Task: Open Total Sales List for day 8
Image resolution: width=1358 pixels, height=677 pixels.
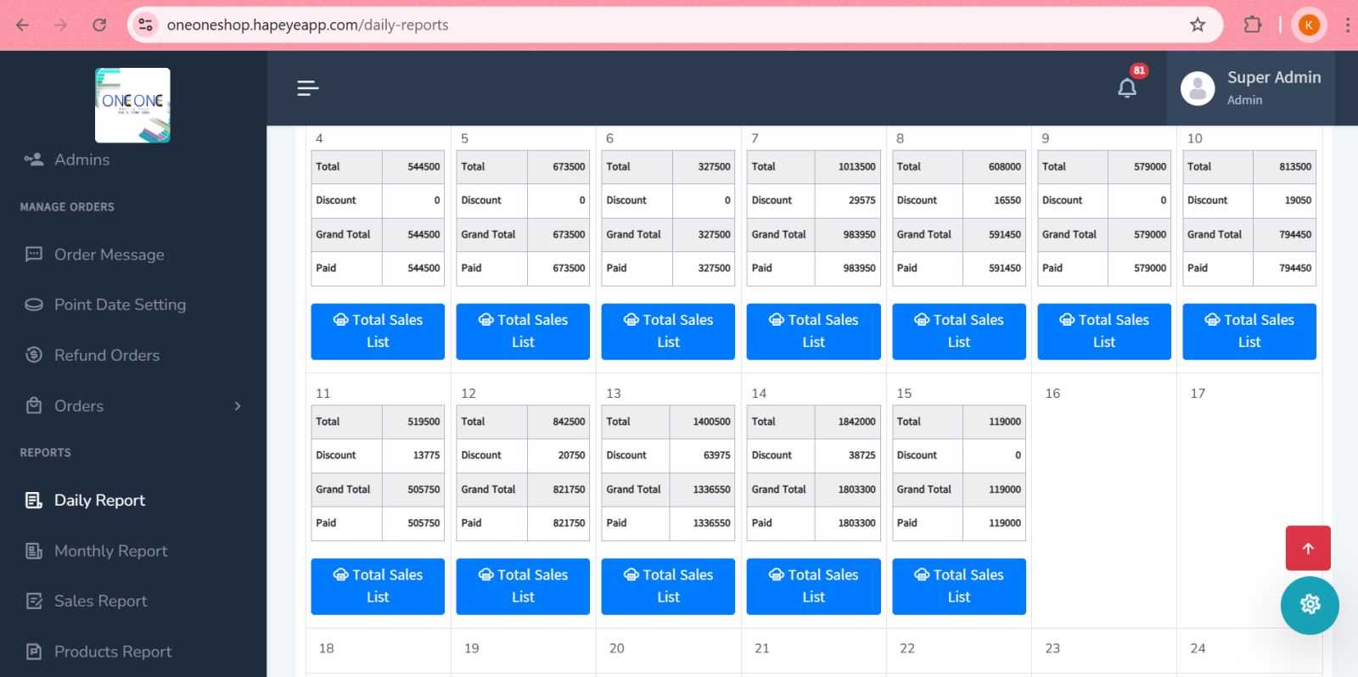Action: (959, 331)
